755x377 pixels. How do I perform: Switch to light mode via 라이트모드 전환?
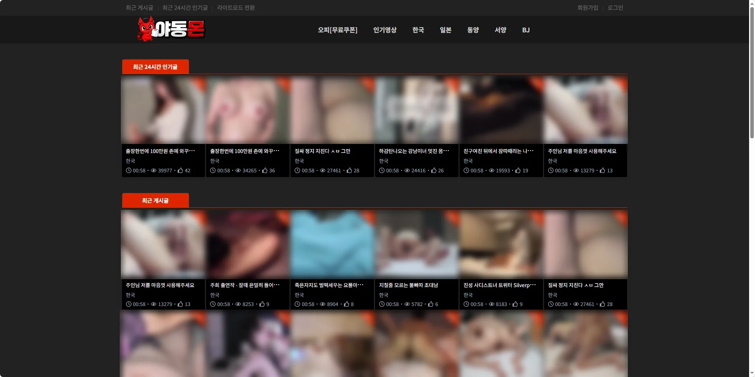pyautogui.click(x=236, y=8)
